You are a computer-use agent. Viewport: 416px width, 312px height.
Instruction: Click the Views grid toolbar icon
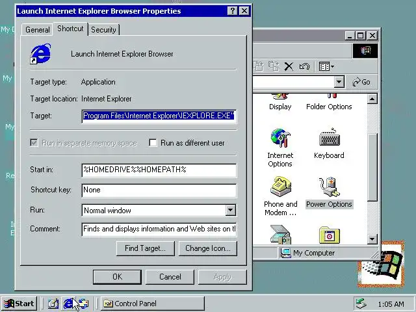coord(324,66)
